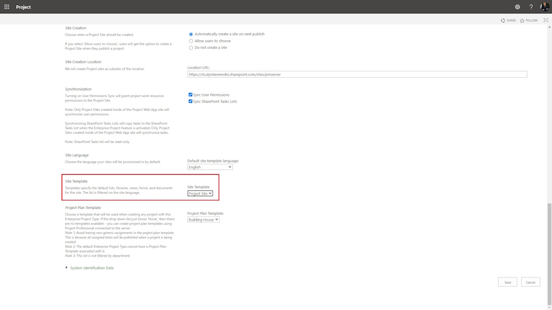Image resolution: width=552 pixels, height=310 pixels.
Task: Click the scrollbar up arrow
Action: [549, 27]
